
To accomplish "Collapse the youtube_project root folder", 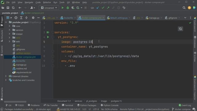I will coord(6,22).
